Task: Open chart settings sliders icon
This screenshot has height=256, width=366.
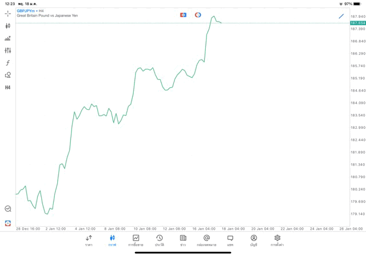Action: tap(8, 50)
